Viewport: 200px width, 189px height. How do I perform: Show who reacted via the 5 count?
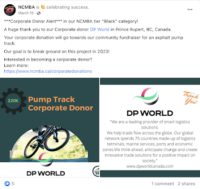pyautogui.click(x=13, y=184)
